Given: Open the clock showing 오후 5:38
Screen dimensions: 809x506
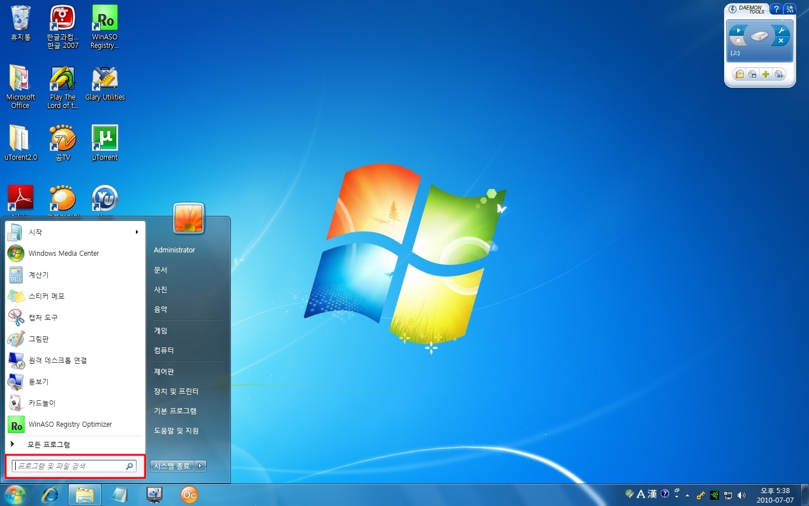Looking at the screenshot, I should tap(775, 495).
